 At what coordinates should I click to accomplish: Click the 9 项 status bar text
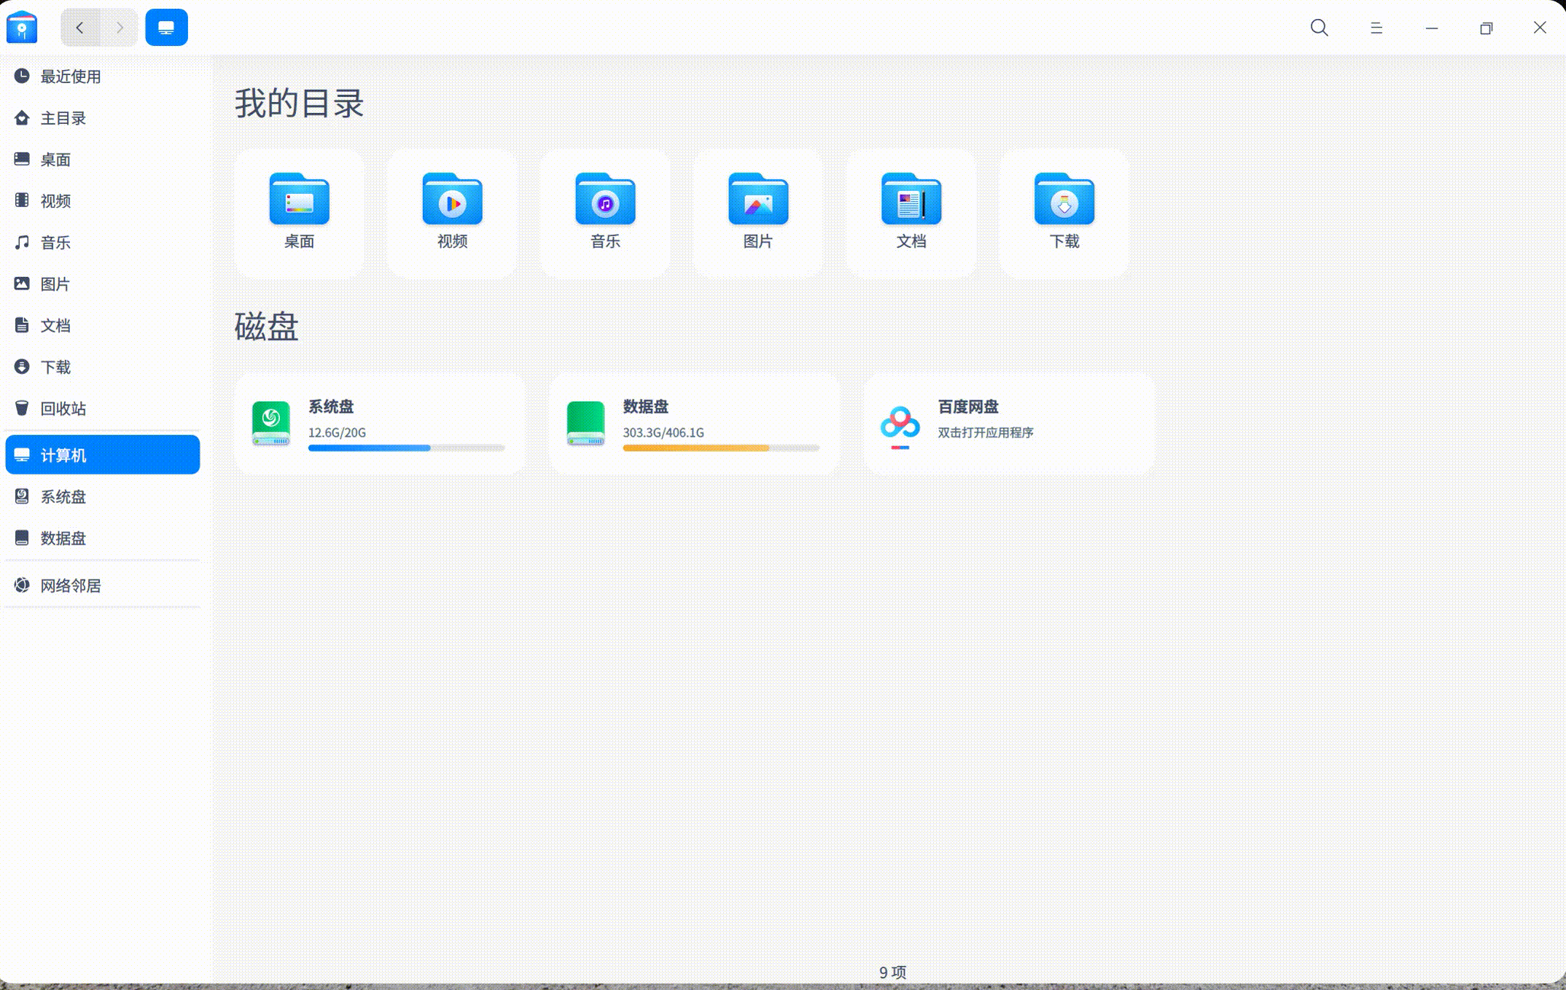pos(891,972)
